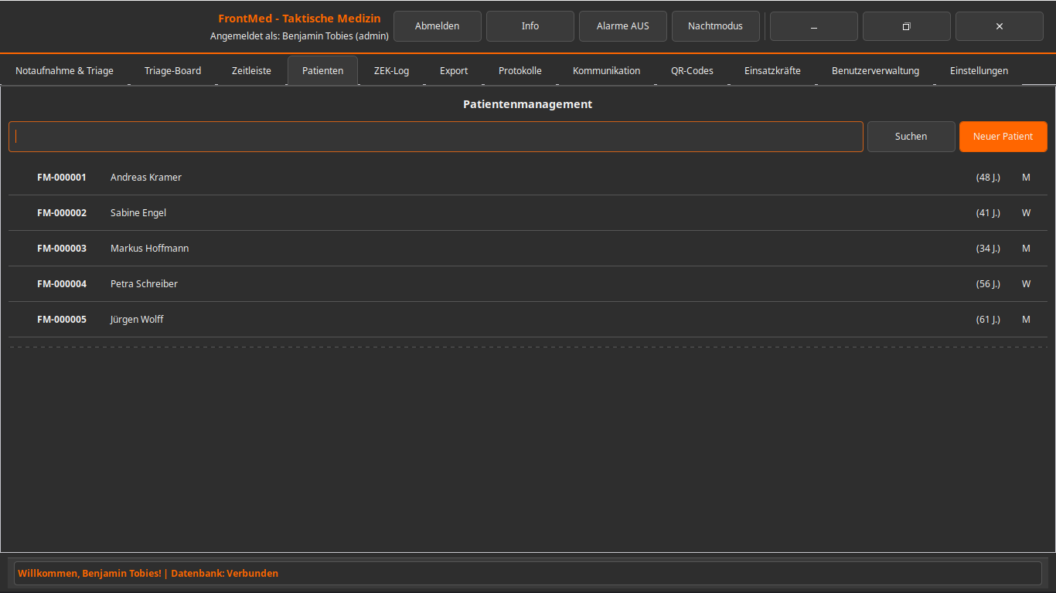Image resolution: width=1056 pixels, height=593 pixels.
Task: Open the Kommunikation tab
Action: [606, 71]
